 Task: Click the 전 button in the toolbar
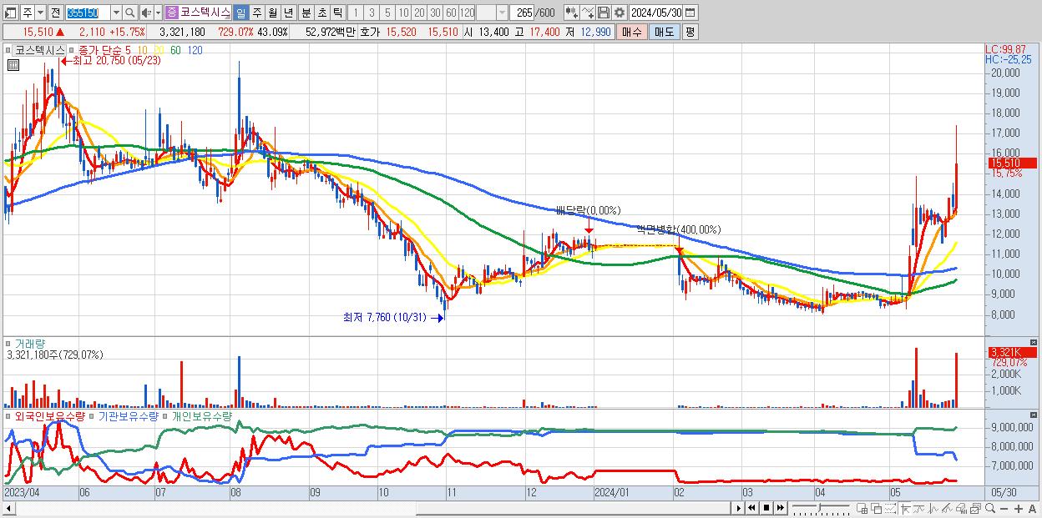(55, 13)
